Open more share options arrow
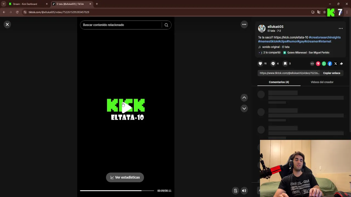This screenshot has width=351, height=197. pyautogui.click(x=341, y=64)
